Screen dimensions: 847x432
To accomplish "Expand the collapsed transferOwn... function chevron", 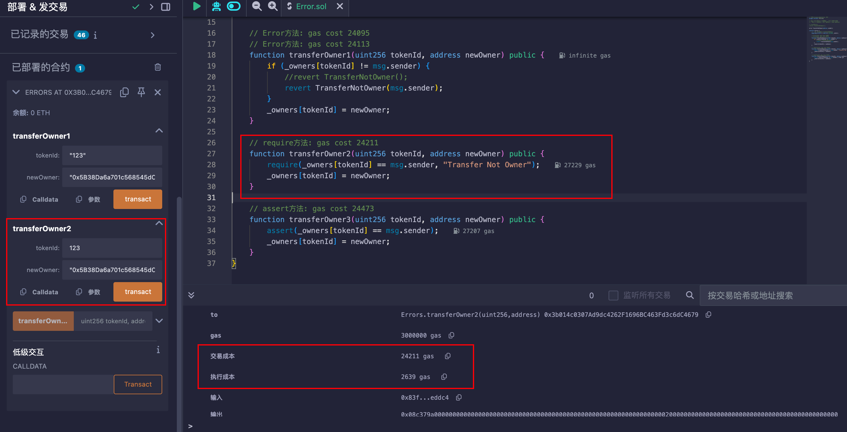I will [159, 321].
